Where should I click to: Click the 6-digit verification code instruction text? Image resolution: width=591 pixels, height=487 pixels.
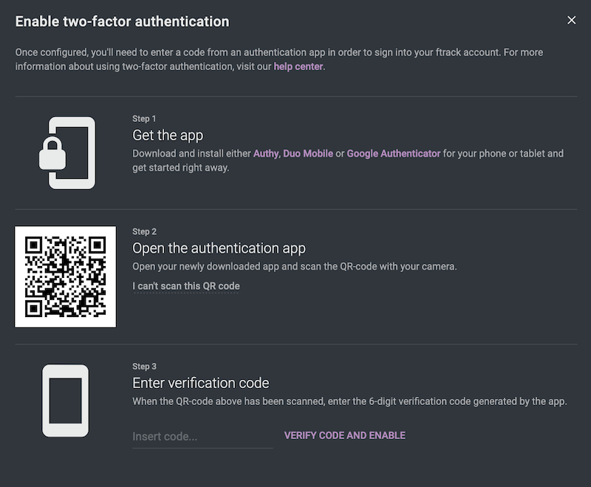(x=349, y=401)
